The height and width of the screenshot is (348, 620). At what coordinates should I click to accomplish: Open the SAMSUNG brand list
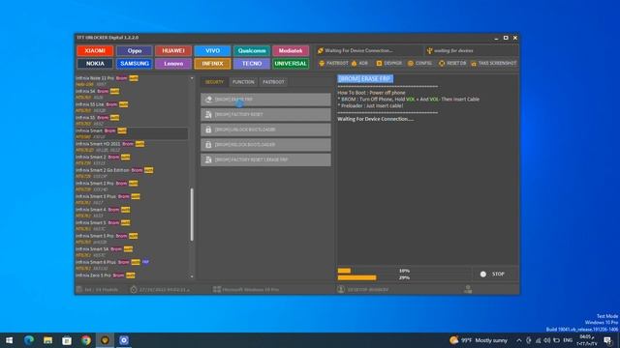point(135,64)
